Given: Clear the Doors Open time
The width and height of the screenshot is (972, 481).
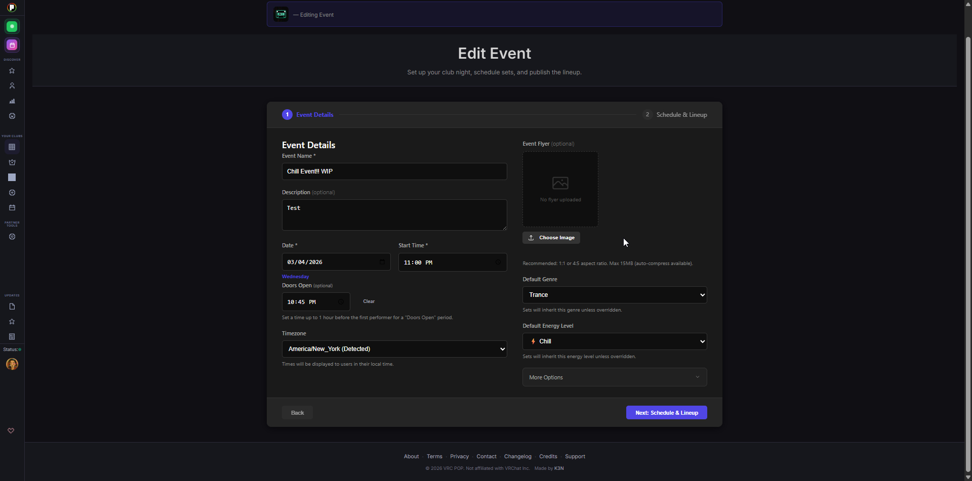Looking at the screenshot, I should [x=369, y=301].
